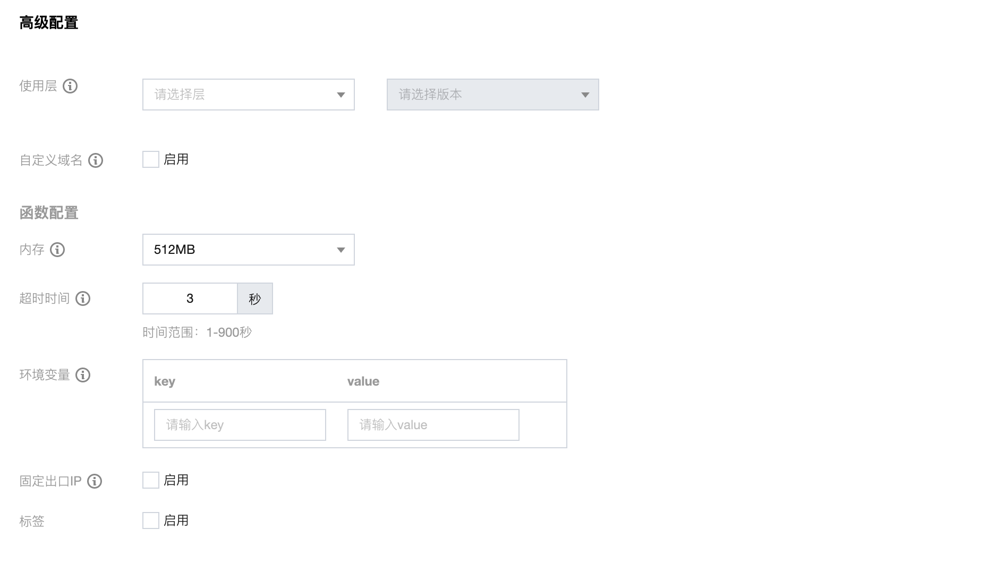Click info icon beside 自定义域名
This screenshot has height=580, width=987.
[x=96, y=160]
